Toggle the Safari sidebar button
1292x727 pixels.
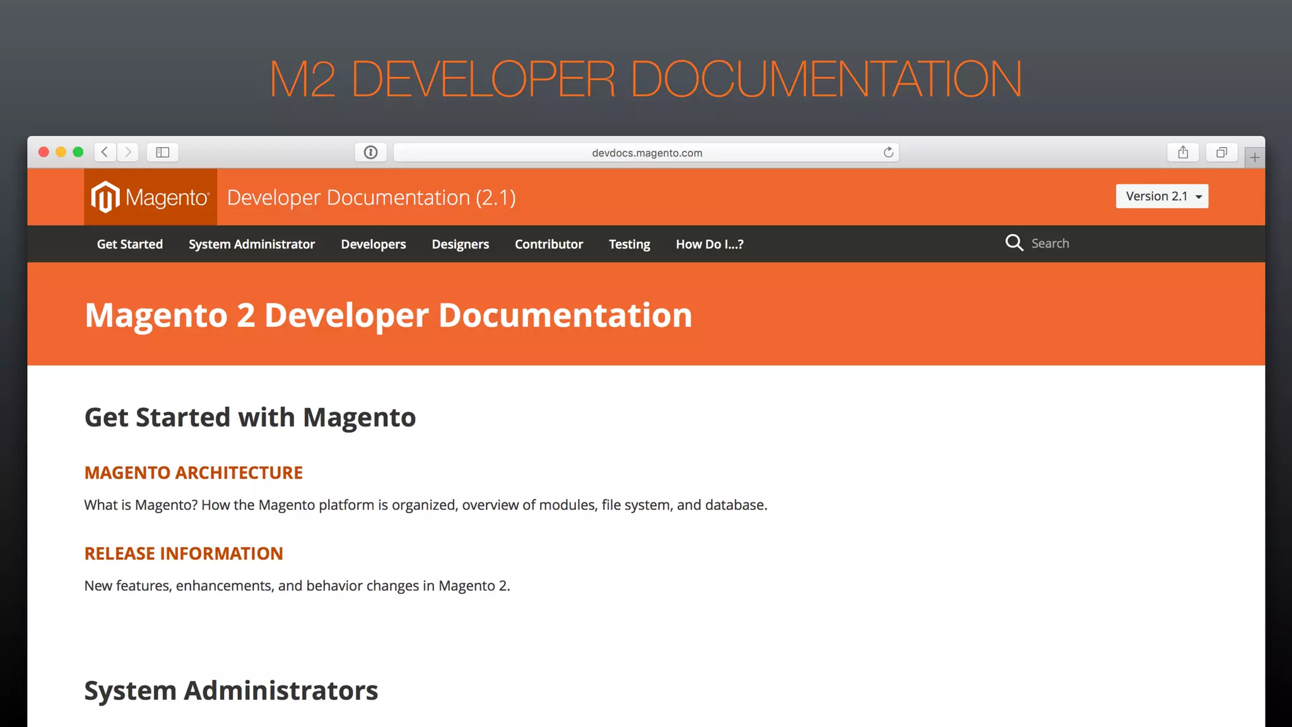tap(163, 152)
